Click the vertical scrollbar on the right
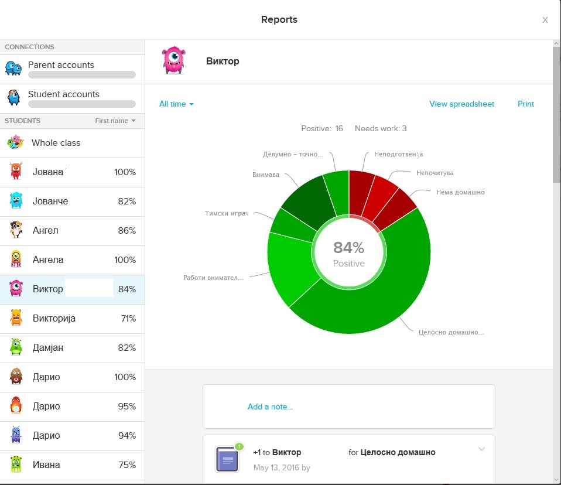The height and width of the screenshot is (485, 561). point(556,262)
